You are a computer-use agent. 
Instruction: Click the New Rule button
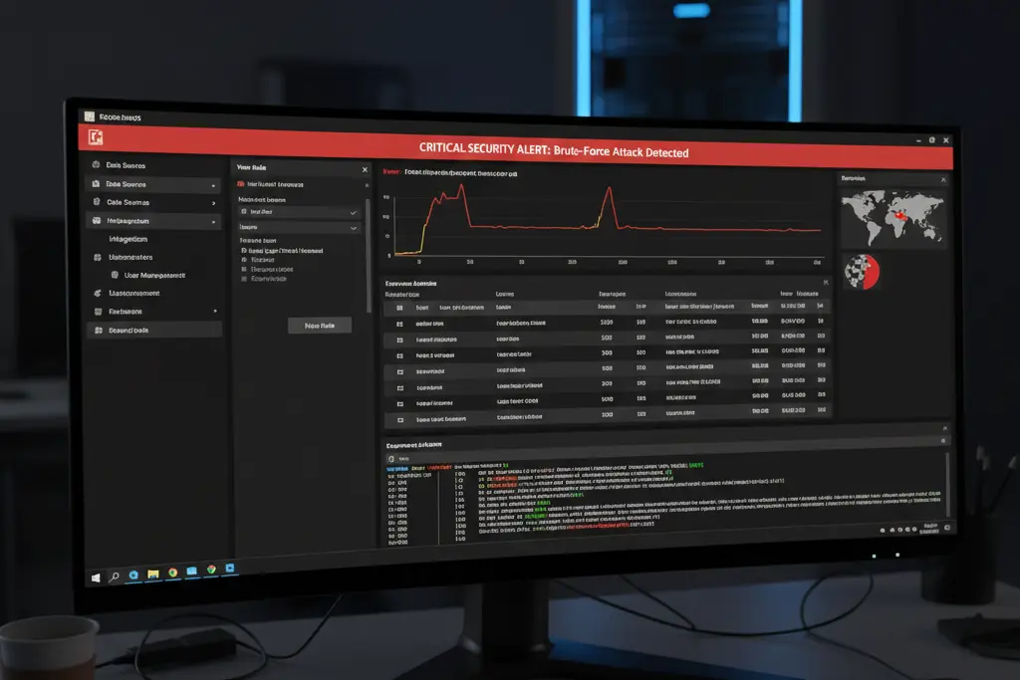(319, 325)
